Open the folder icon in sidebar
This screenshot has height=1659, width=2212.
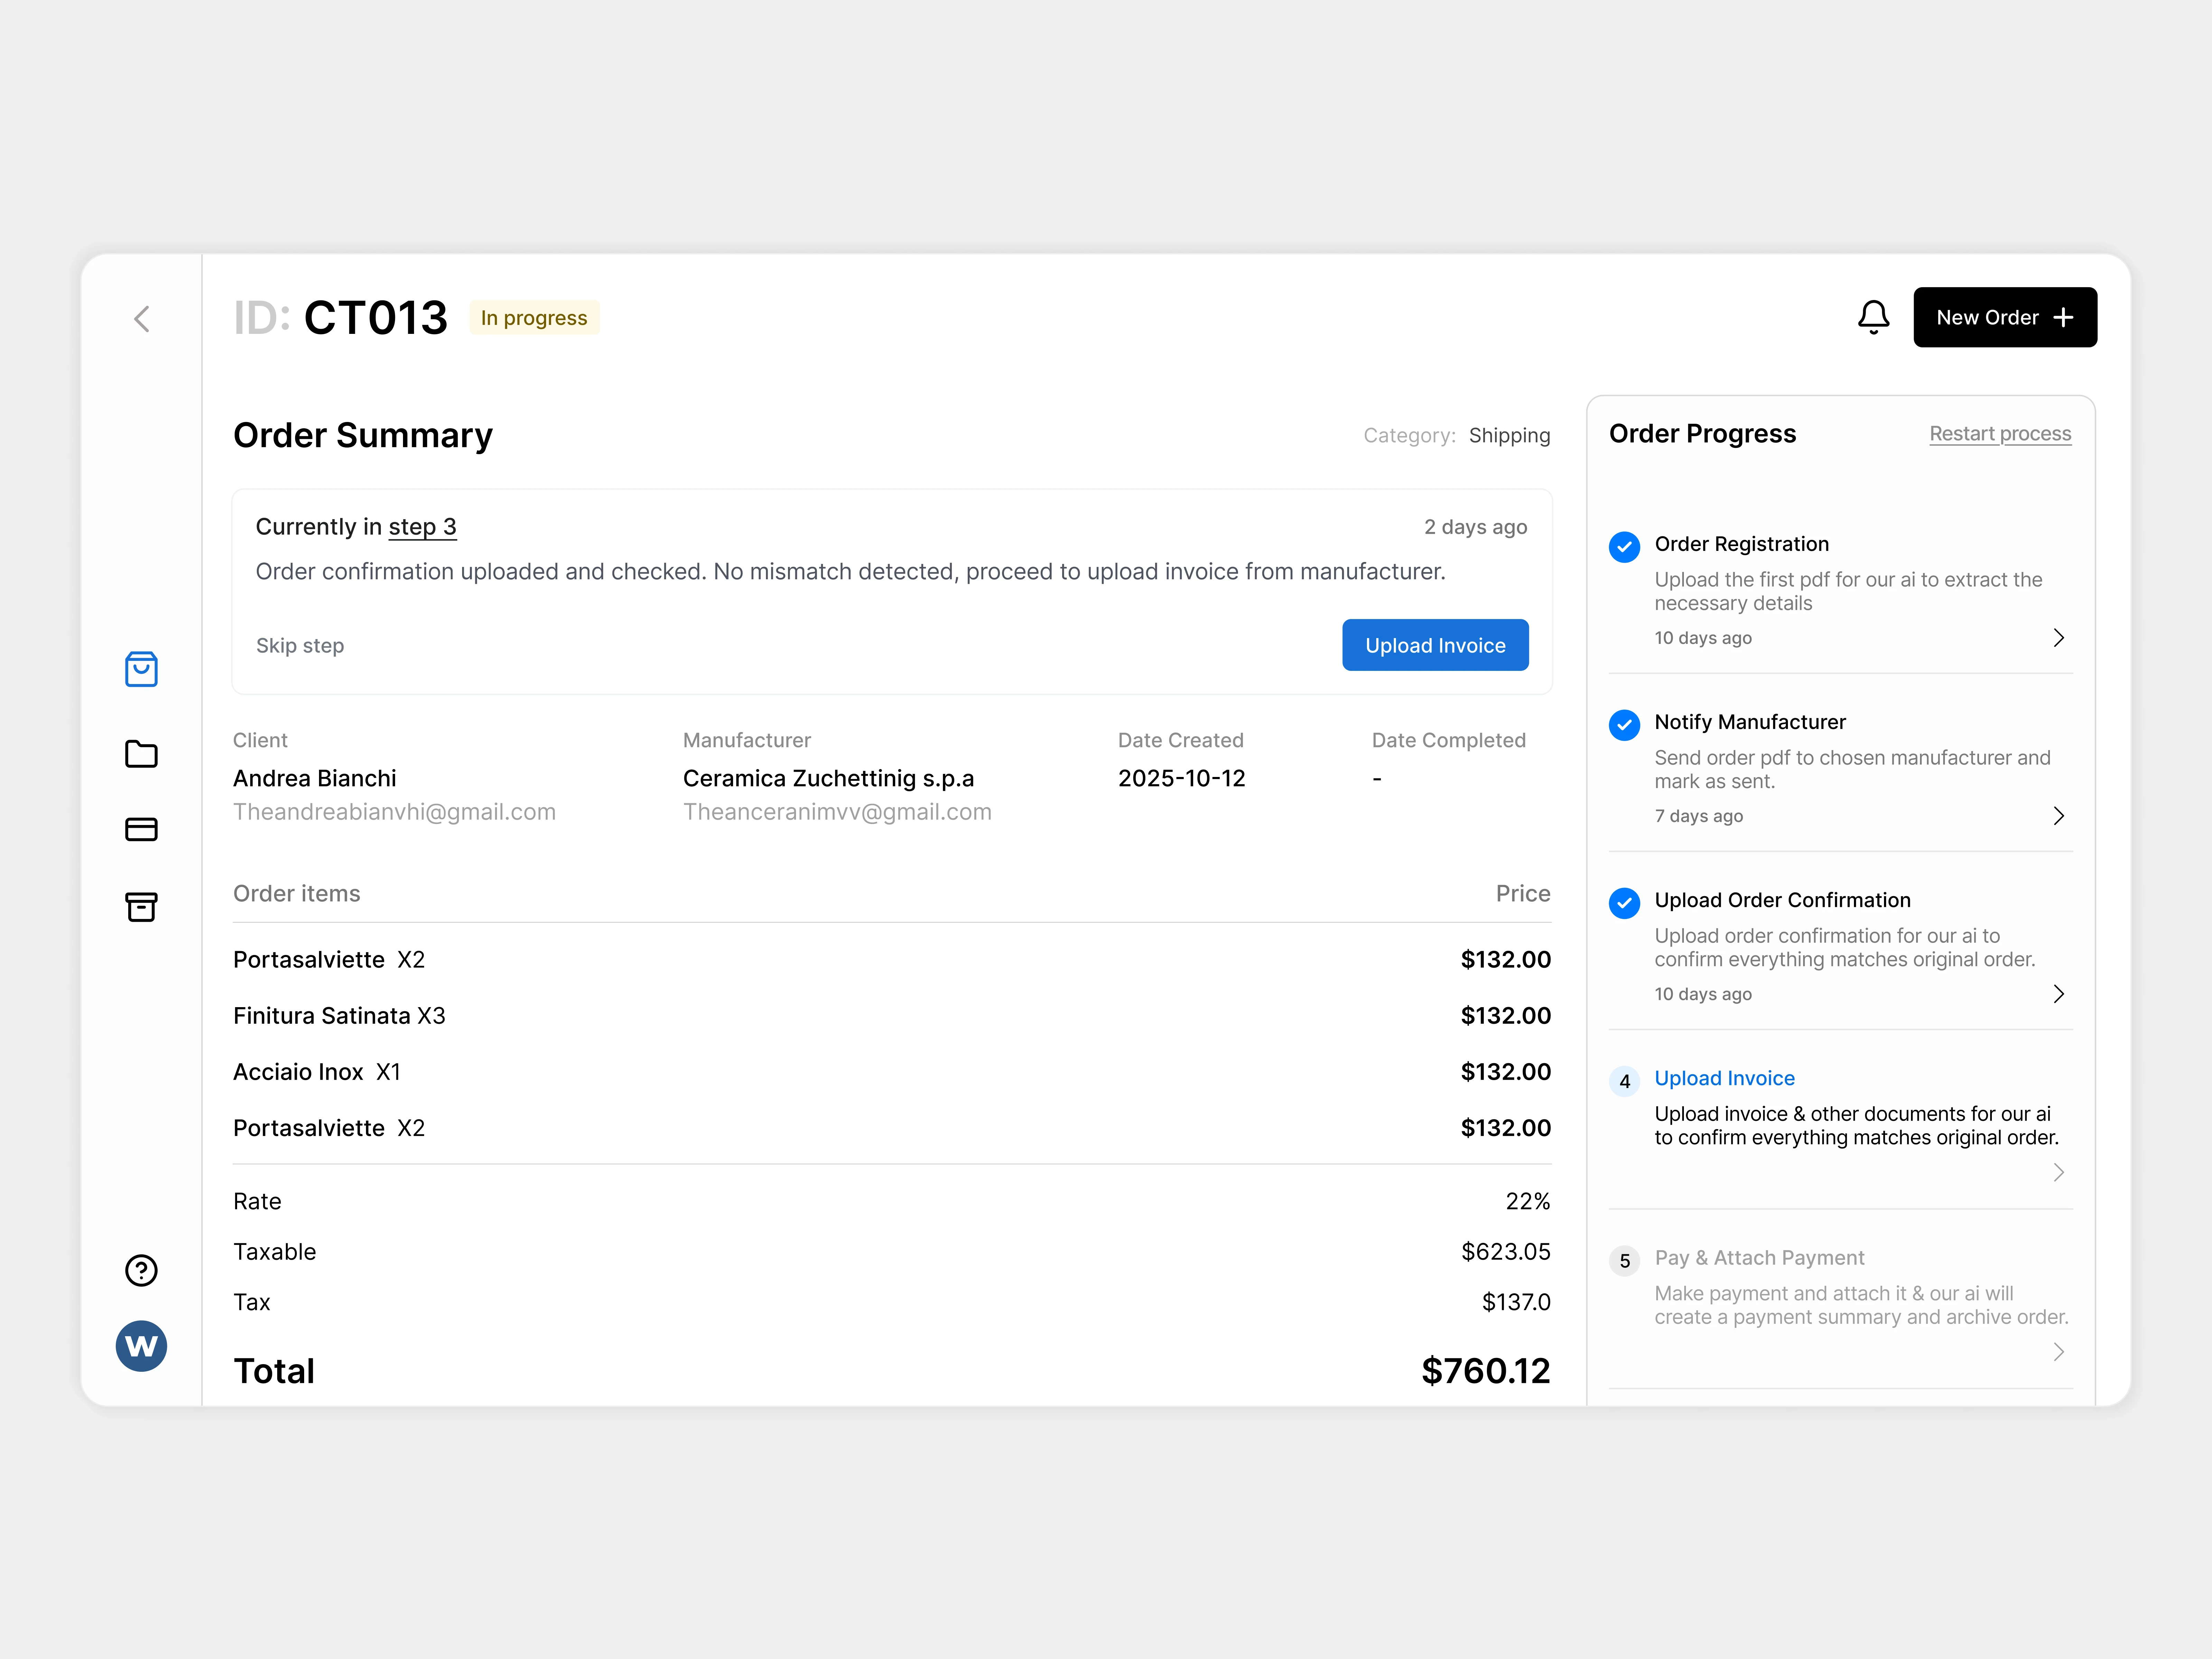141,754
